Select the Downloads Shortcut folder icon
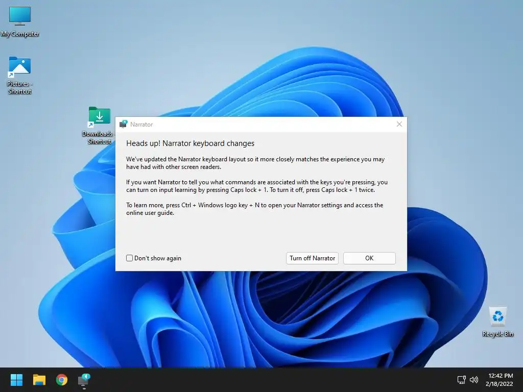523x392 pixels. pyautogui.click(x=99, y=126)
